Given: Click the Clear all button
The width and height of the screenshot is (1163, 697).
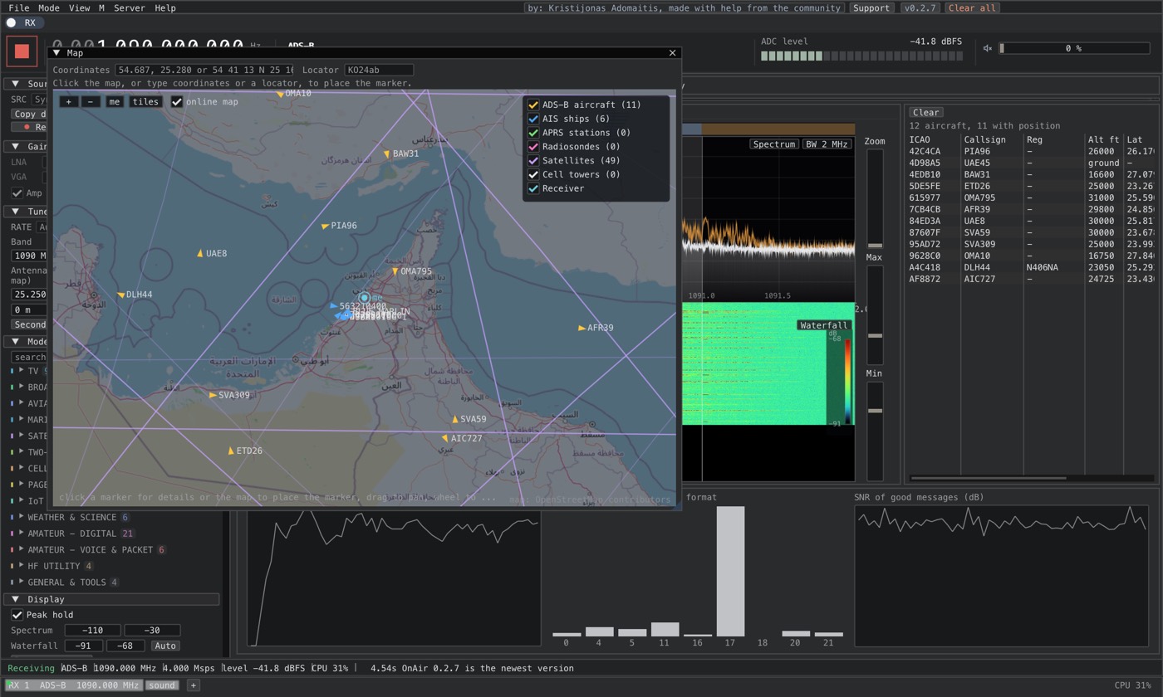Looking at the screenshot, I should point(971,7).
